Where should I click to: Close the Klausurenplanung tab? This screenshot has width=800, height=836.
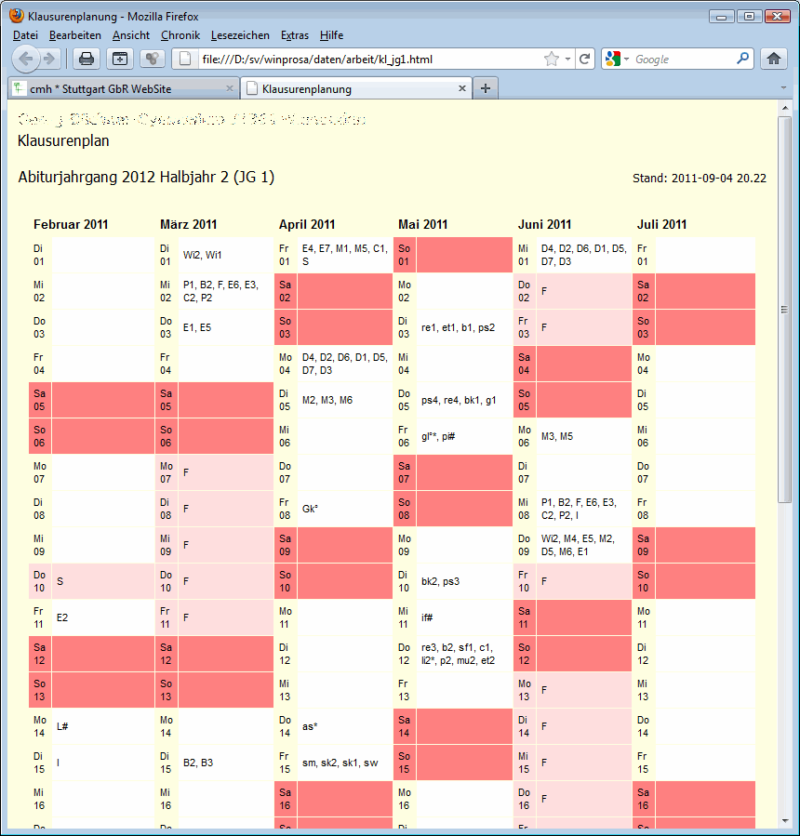pos(462,89)
